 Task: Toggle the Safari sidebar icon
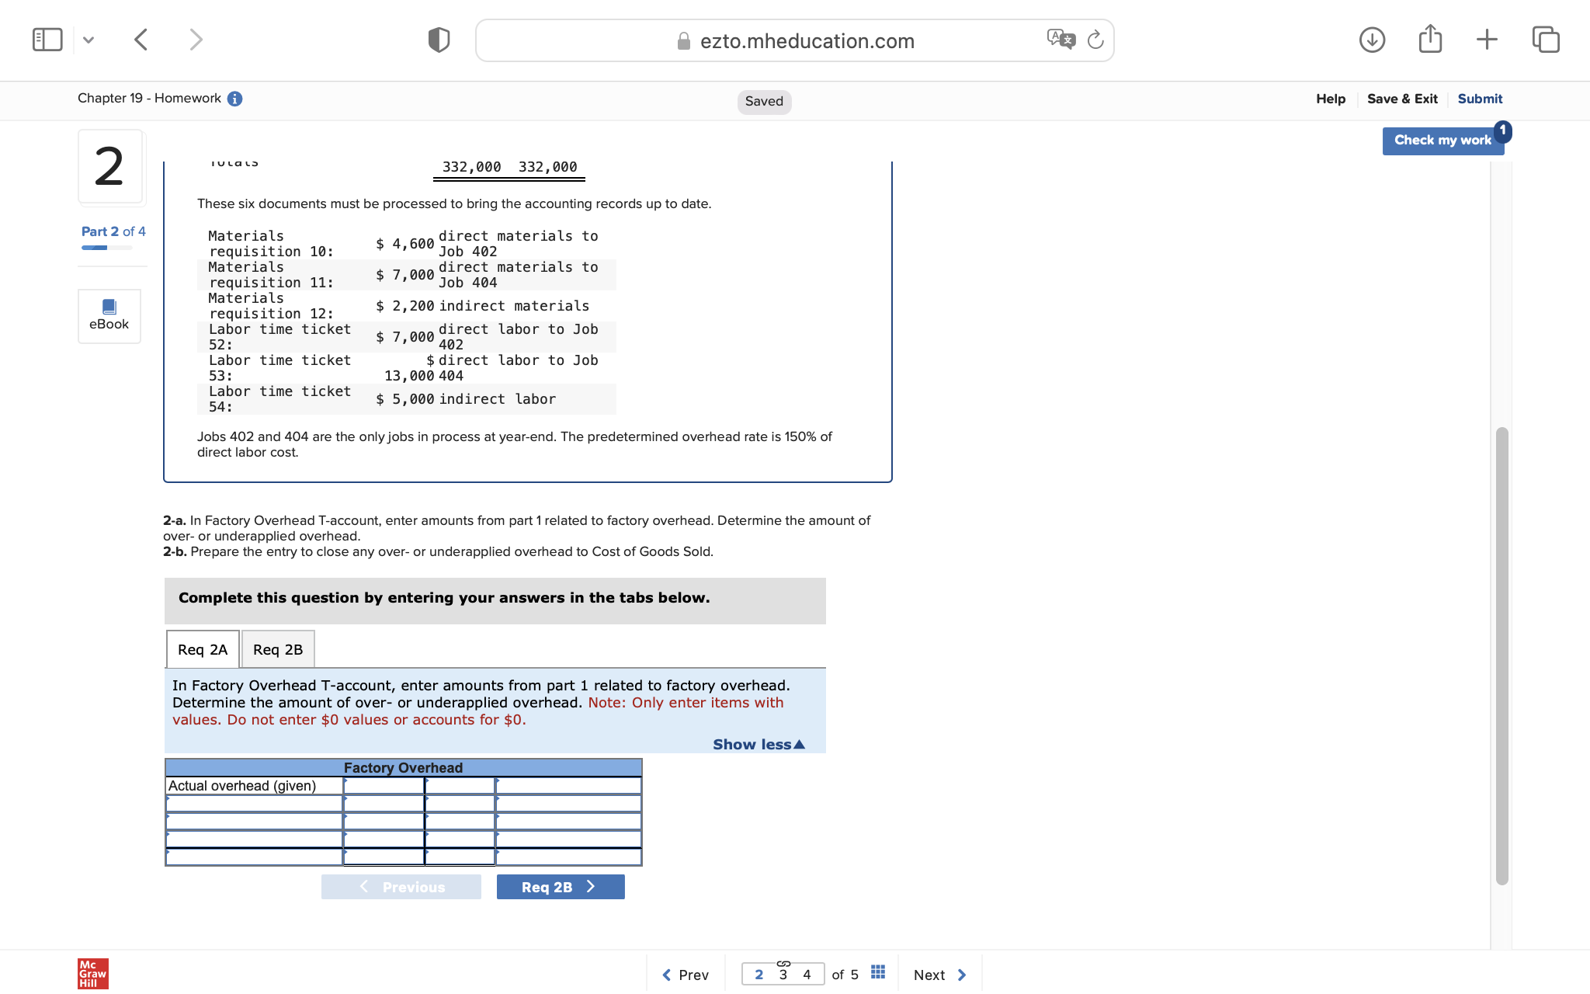47,38
